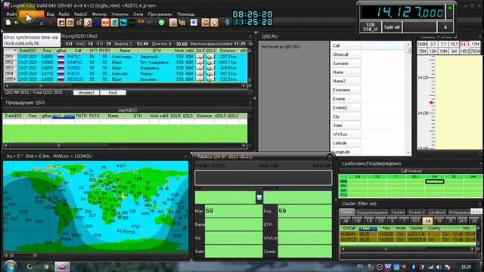Open the Файл menu
The height and width of the screenshot is (272, 484).
pyautogui.click(x=11, y=14)
